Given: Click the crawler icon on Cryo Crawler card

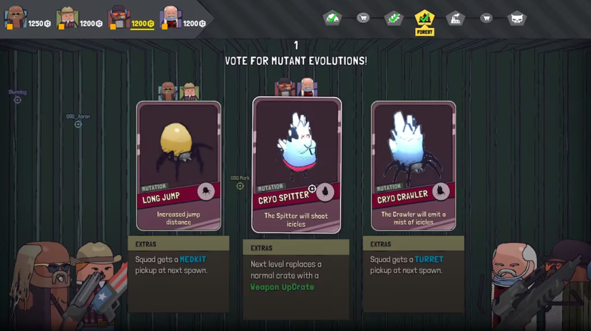Looking at the screenshot, I should click(x=441, y=191).
